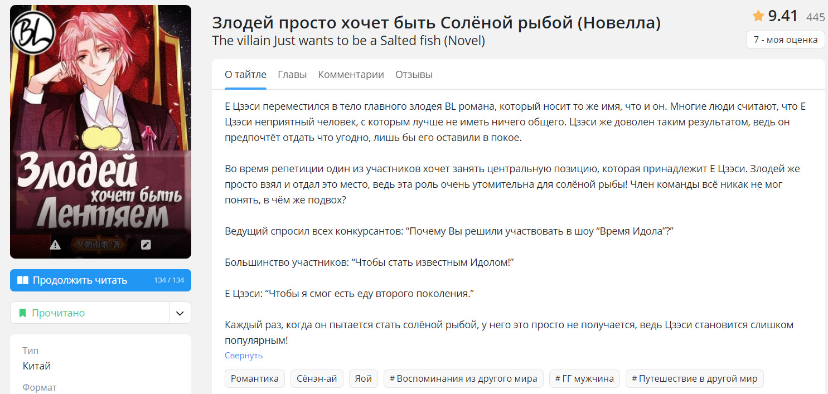Click the open book icon on the blue button
The width and height of the screenshot is (828, 394).
[23, 280]
